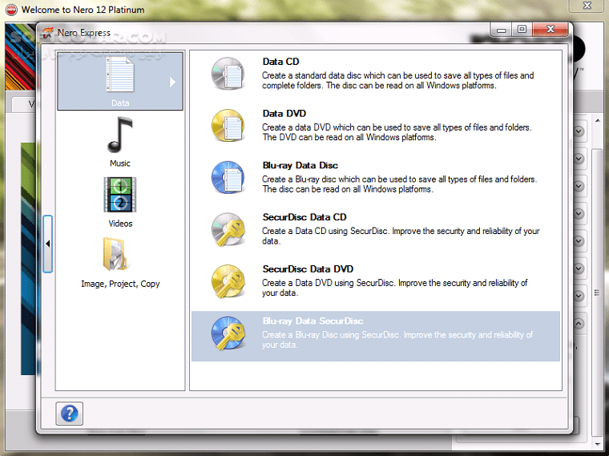Open the Music category
Viewport: 609px width, 456px height.
pyautogui.click(x=119, y=136)
